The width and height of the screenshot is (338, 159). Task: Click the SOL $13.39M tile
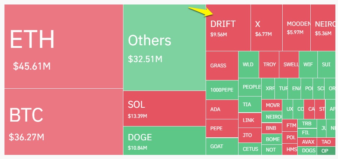pos(165,108)
